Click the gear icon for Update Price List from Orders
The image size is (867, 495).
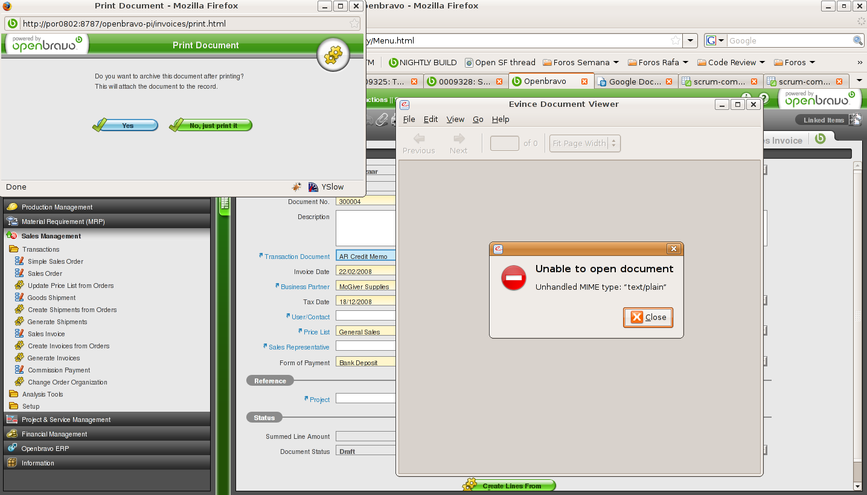coord(19,286)
